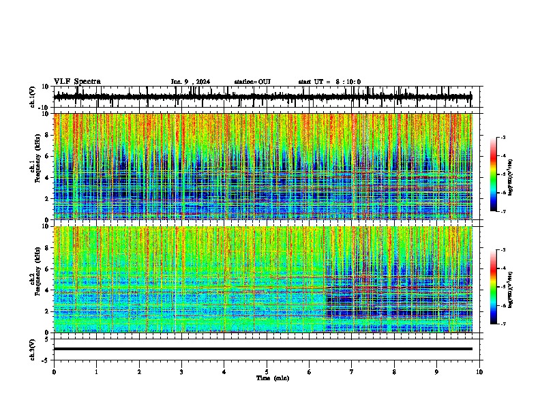Image resolution: width=540 pixels, height=417 pixels.
Task: Click time axis tick label "10"
Action: point(479,372)
